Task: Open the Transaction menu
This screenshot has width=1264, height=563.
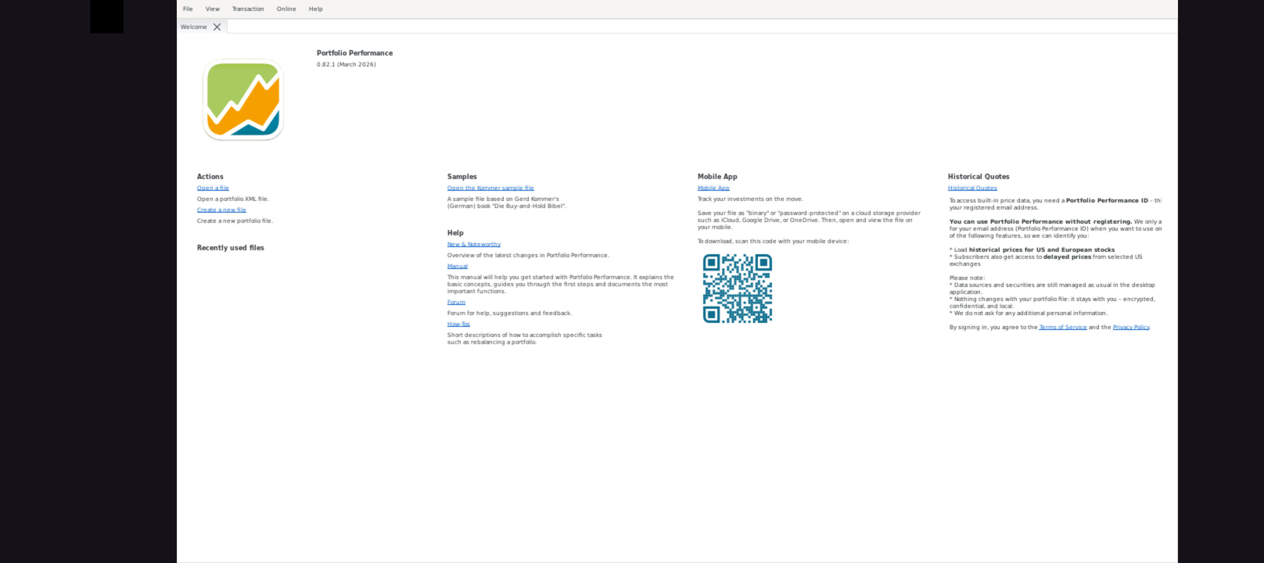Action: [x=248, y=9]
